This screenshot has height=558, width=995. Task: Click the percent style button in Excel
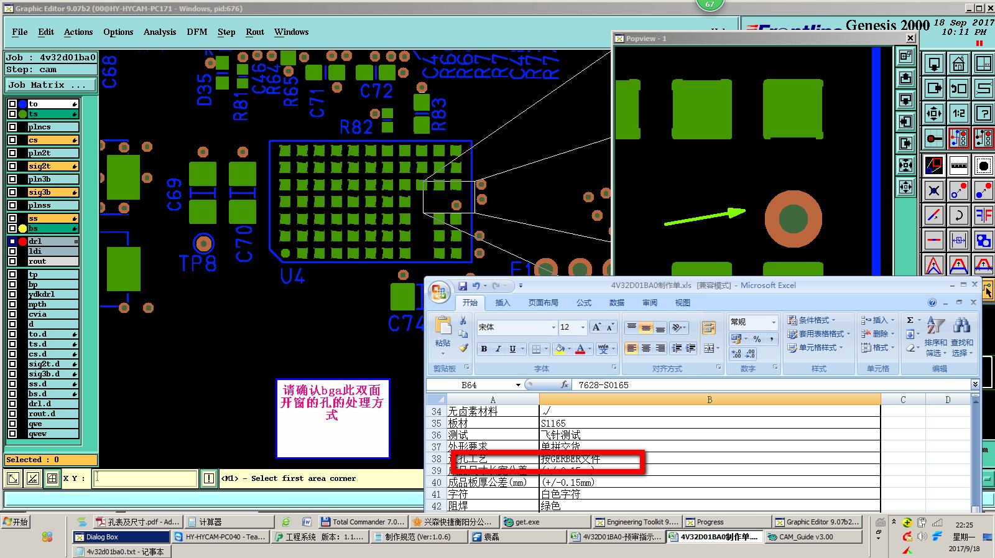pyautogui.click(x=757, y=339)
